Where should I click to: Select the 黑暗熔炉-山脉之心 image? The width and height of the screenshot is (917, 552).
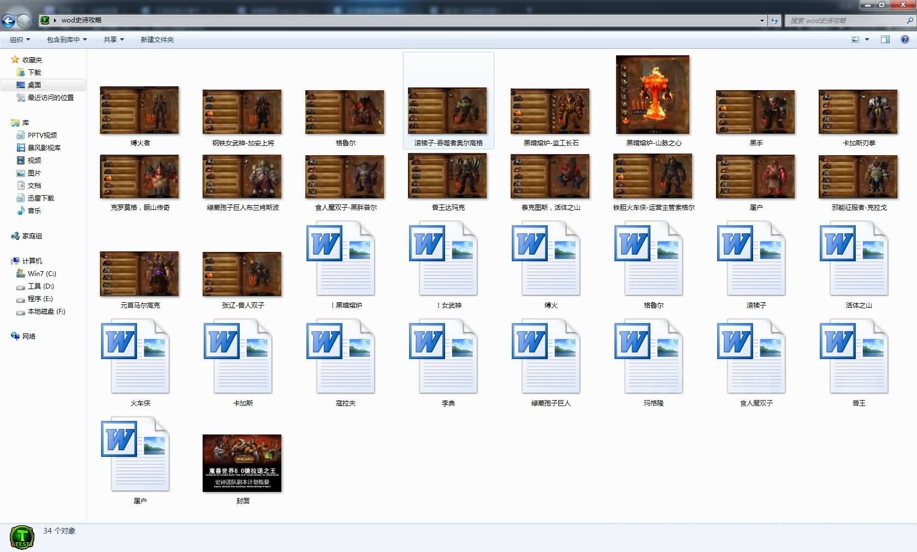653,95
